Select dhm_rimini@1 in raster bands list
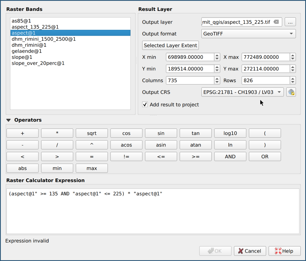This screenshot has width=306, height=261. [29, 45]
